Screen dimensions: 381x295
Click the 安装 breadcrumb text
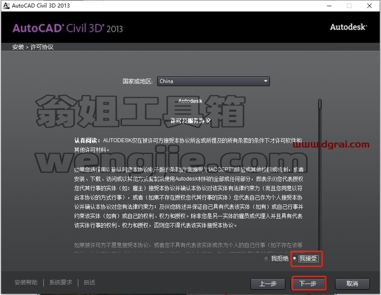(18, 47)
